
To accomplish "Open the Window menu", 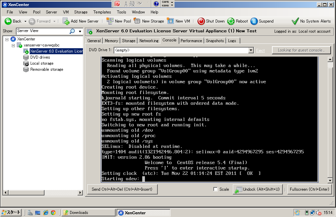I will (138, 12).
